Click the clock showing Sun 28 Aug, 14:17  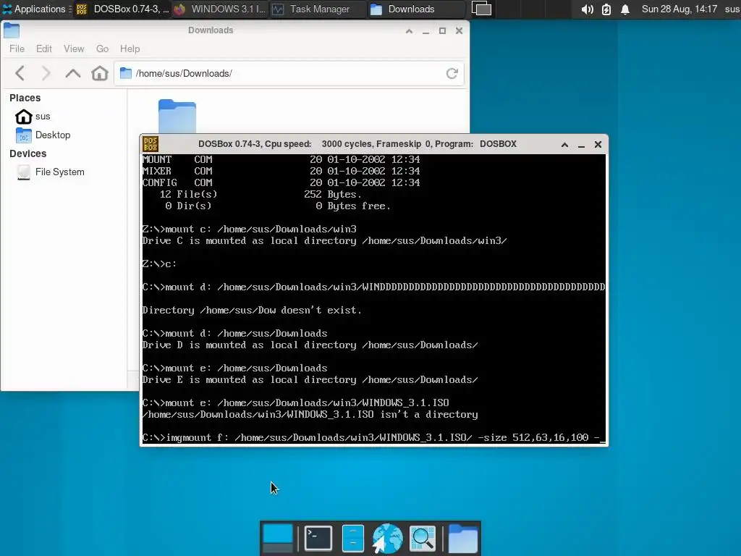coord(679,9)
